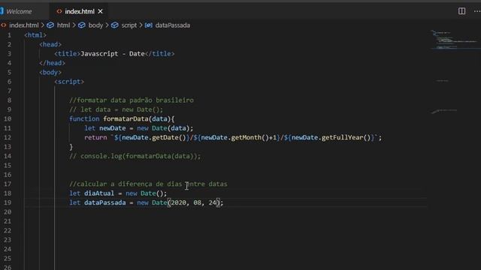Screen dimensions: 481x270
Task: Click the diaAtual variable name
Action: tap(99, 193)
